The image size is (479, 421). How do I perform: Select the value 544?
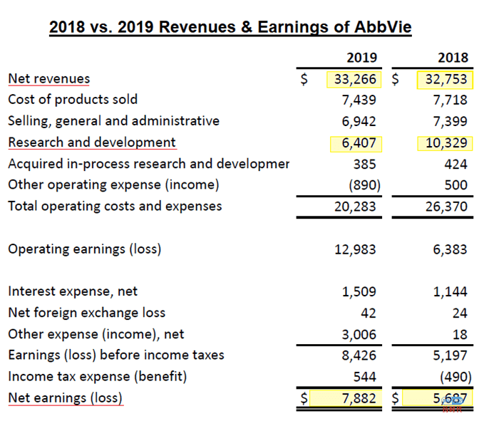tap(365, 377)
